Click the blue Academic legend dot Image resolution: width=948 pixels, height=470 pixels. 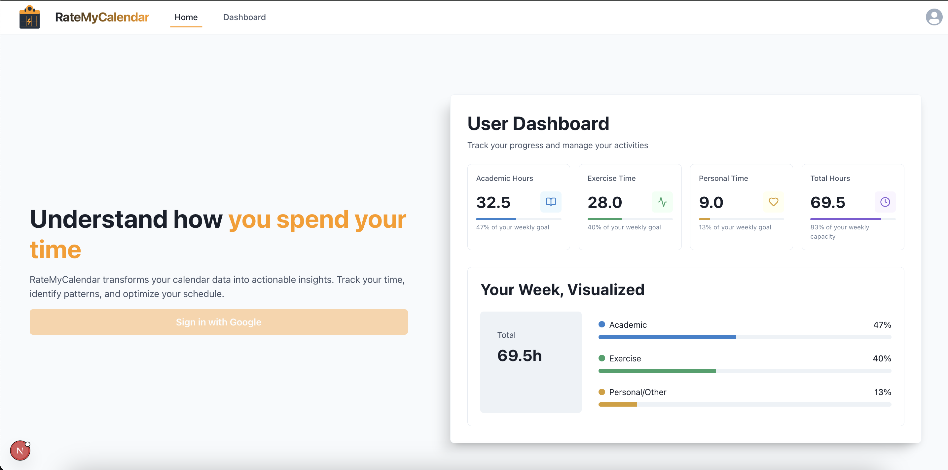[602, 324]
